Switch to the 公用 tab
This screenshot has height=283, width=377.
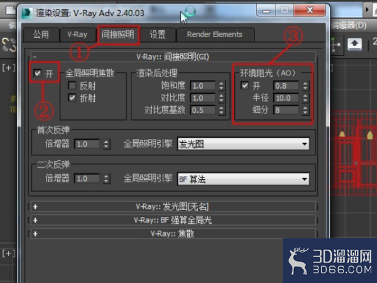tap(41, 35)
